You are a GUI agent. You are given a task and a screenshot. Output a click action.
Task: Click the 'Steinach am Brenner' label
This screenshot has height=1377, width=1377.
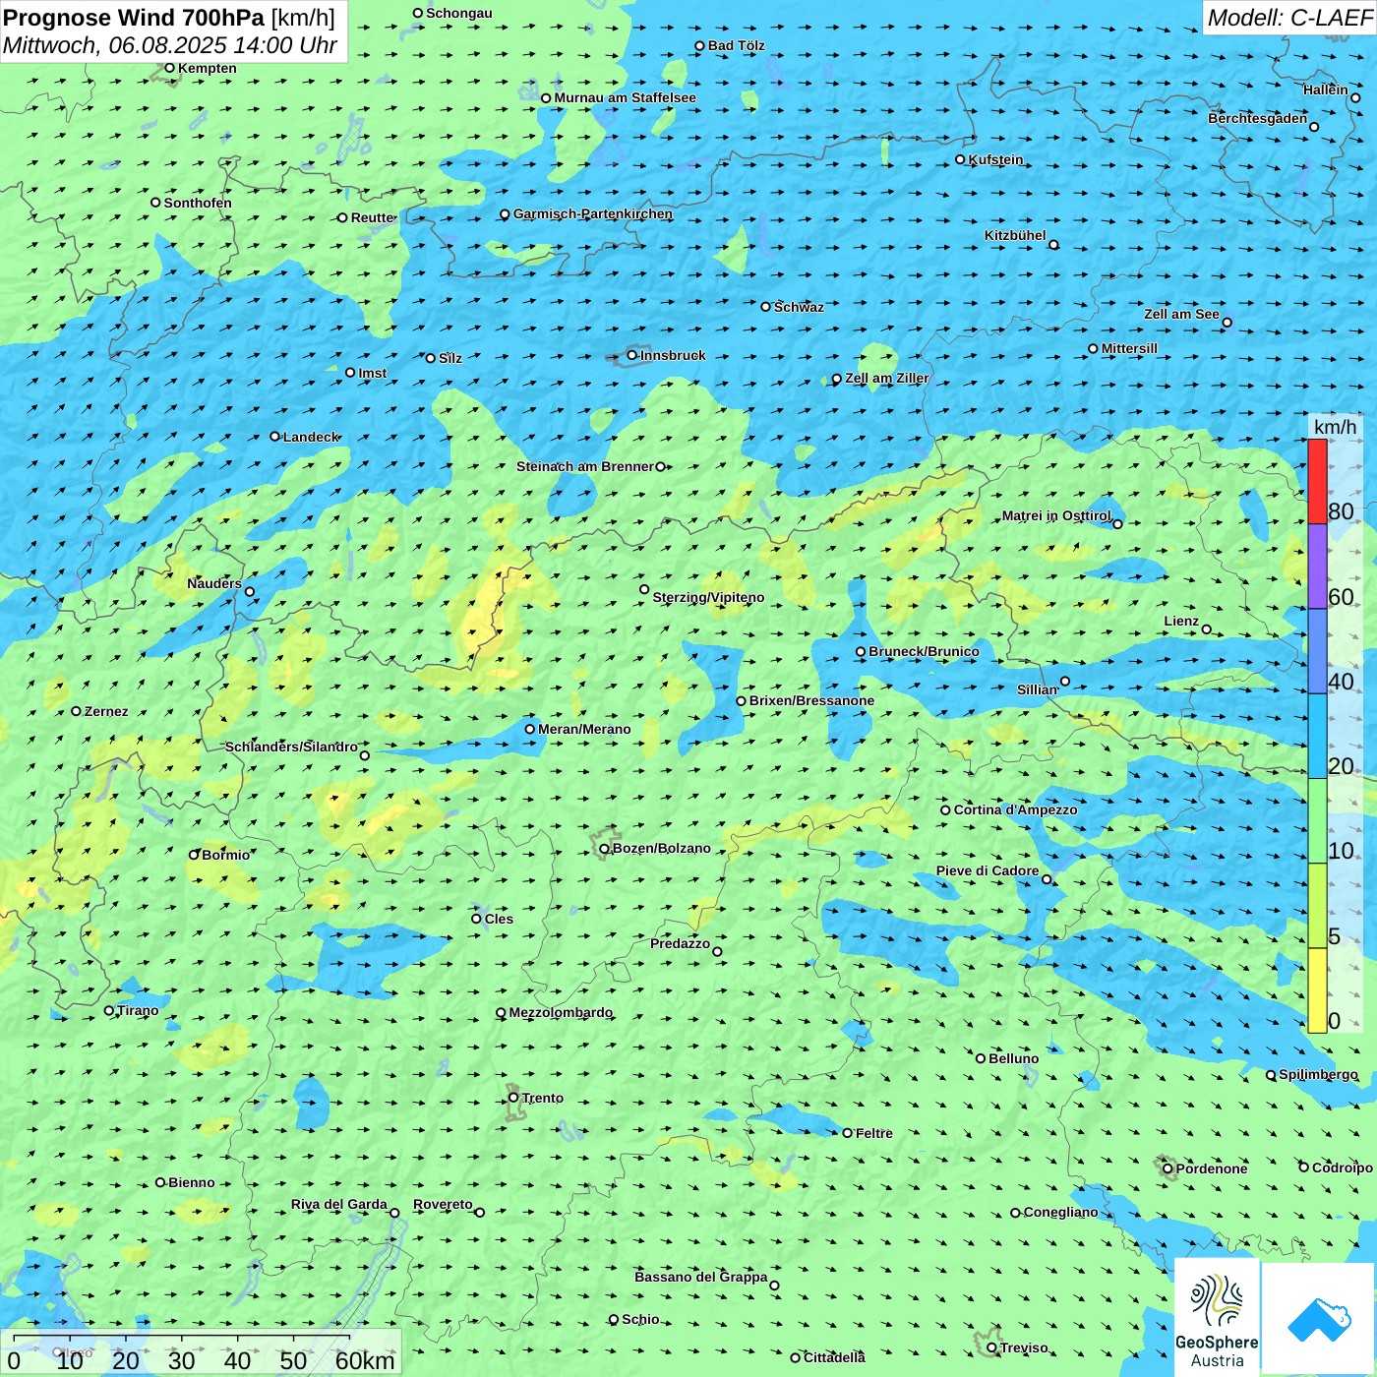[x=584, y=466]
